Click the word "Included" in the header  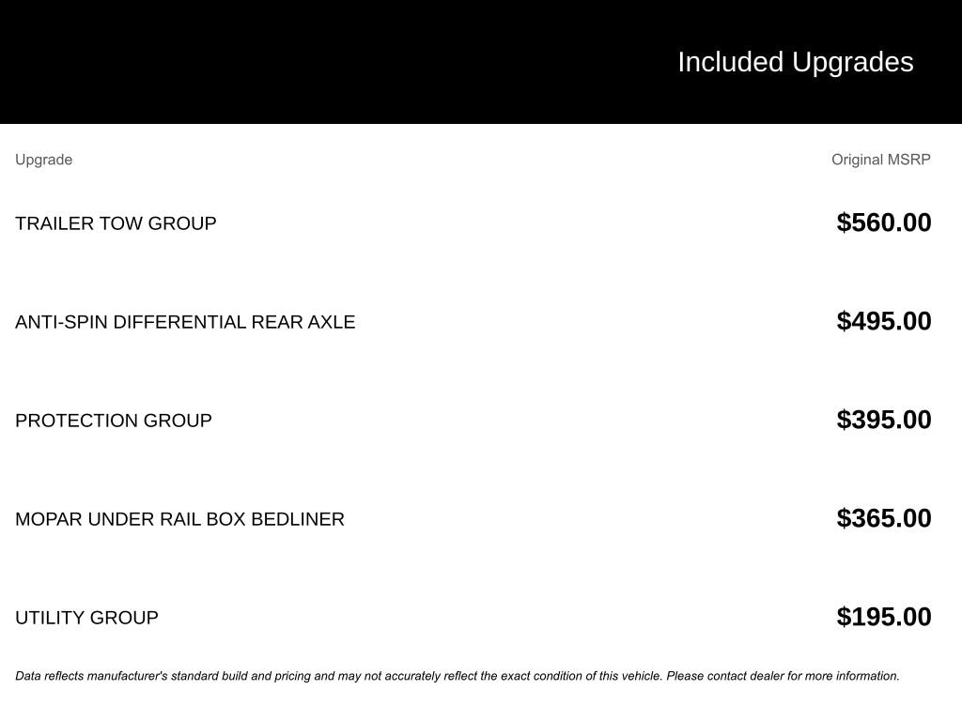(730, 62)
